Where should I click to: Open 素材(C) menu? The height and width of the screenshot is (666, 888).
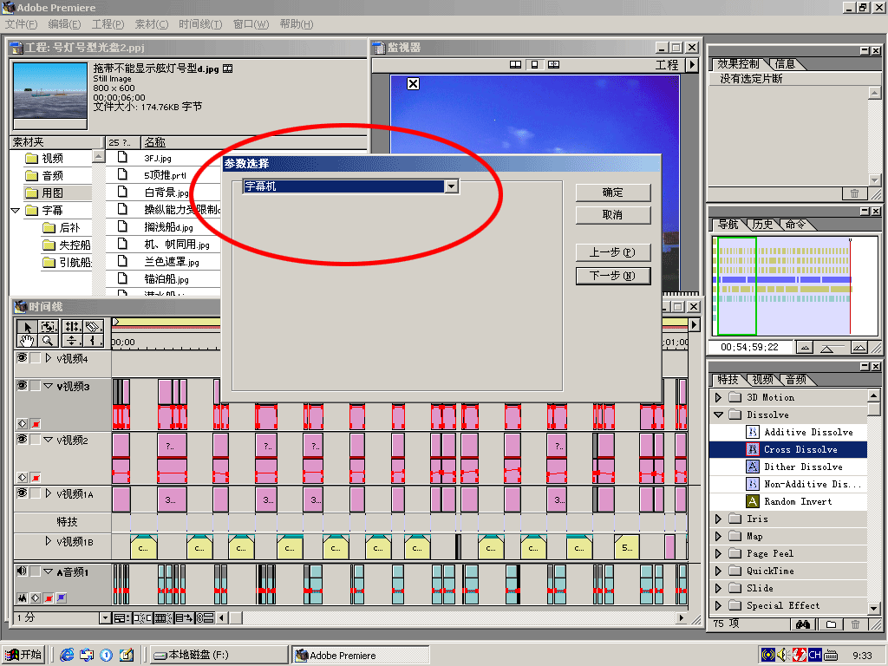click(151, 23)
